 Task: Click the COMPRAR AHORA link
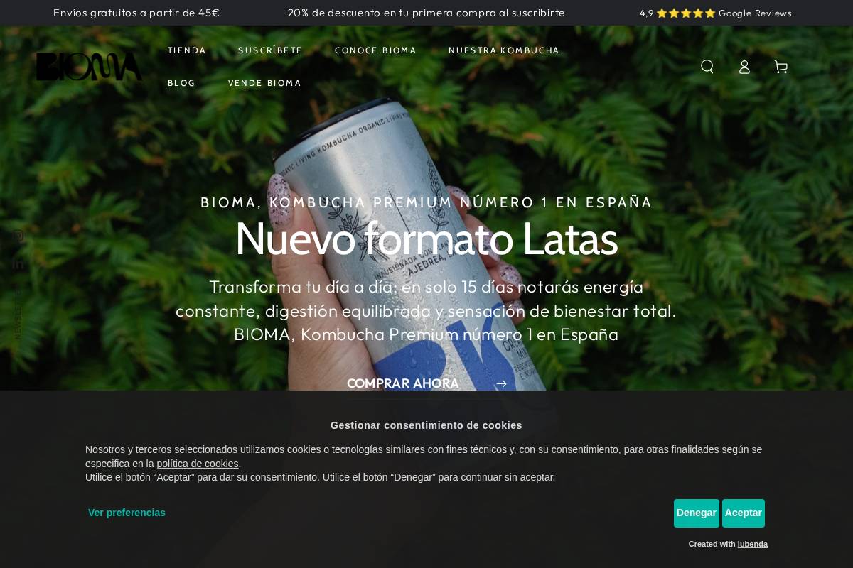coord(402,383)
